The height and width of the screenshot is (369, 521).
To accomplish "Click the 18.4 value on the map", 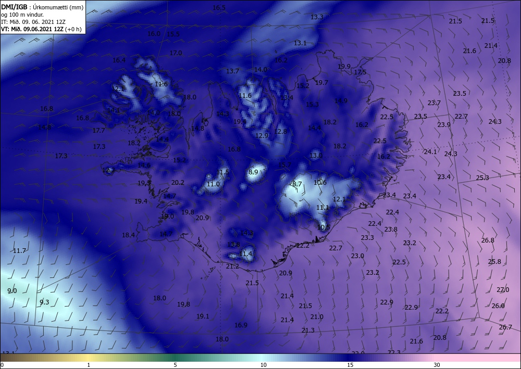I will (128, 235).
